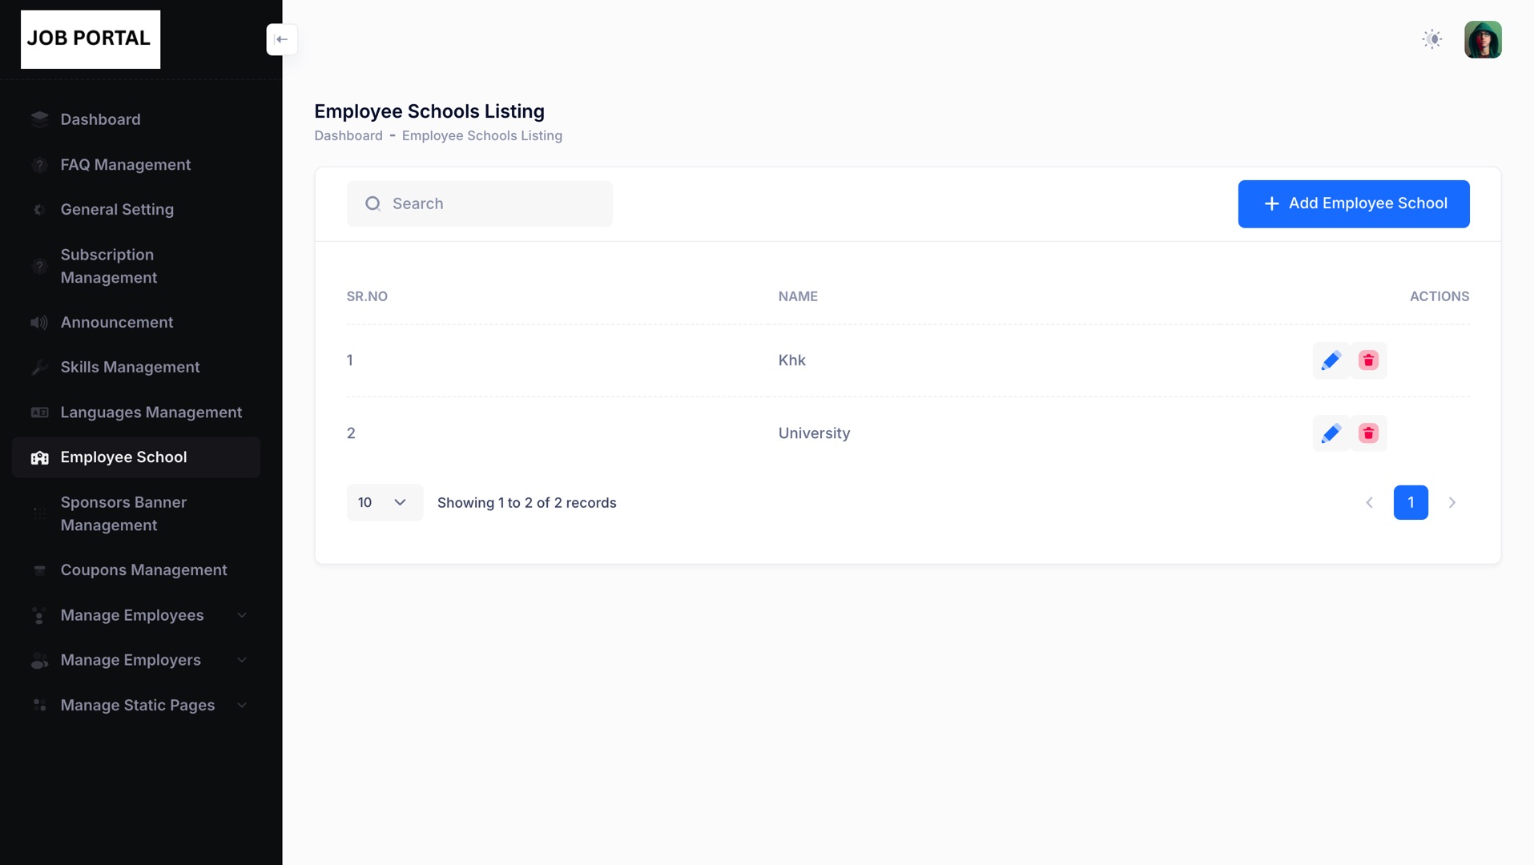Collapse the sidebar with the arrow button
1534x865 pixels.
(x=282, y=39)
